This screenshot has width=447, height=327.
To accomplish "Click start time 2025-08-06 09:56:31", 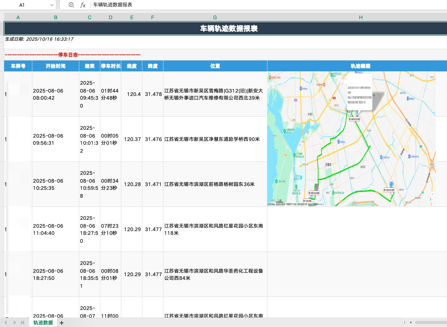I will point(56,139).
